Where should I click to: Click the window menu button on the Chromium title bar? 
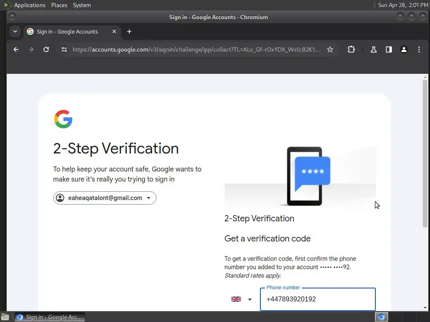(12, 17)
